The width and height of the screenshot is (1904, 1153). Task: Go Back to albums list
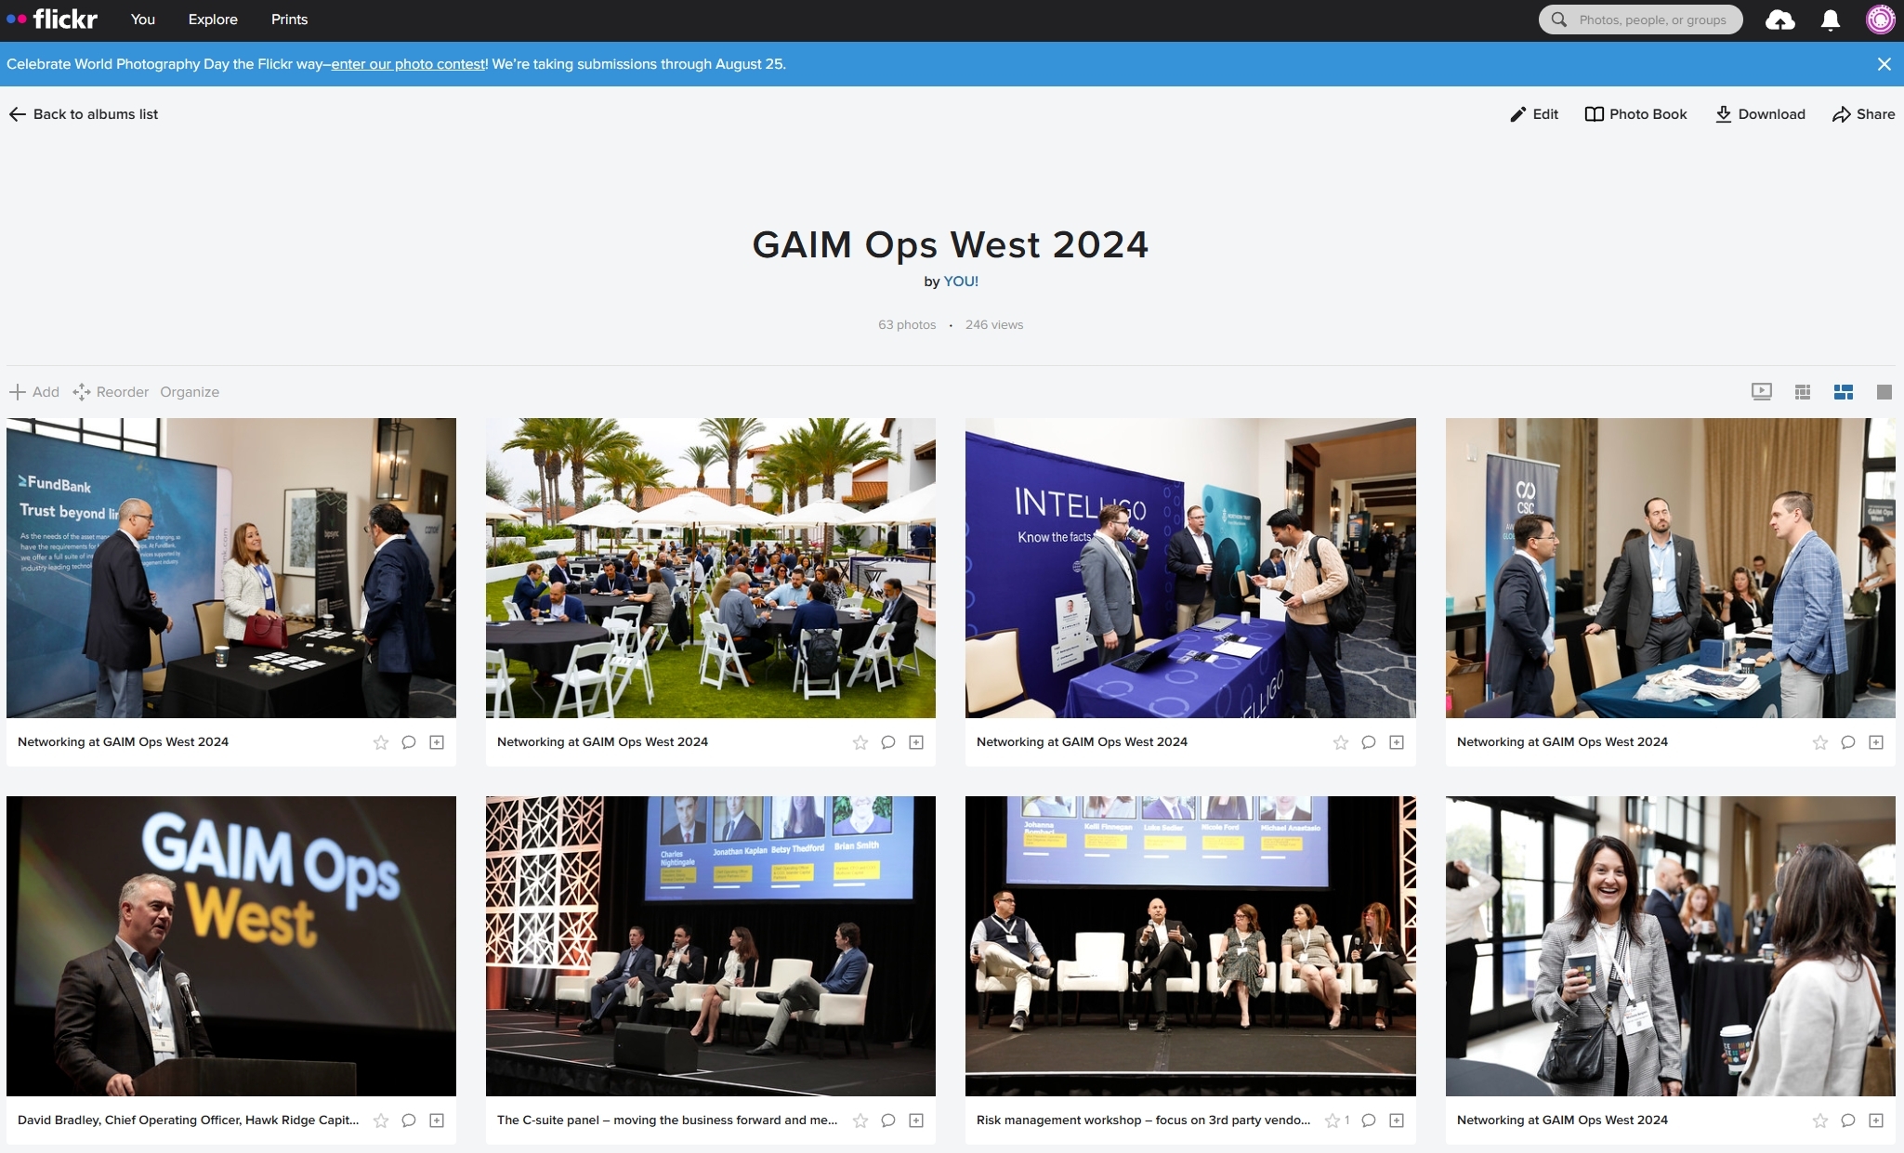pyautogui.click(x=84, y=113)
